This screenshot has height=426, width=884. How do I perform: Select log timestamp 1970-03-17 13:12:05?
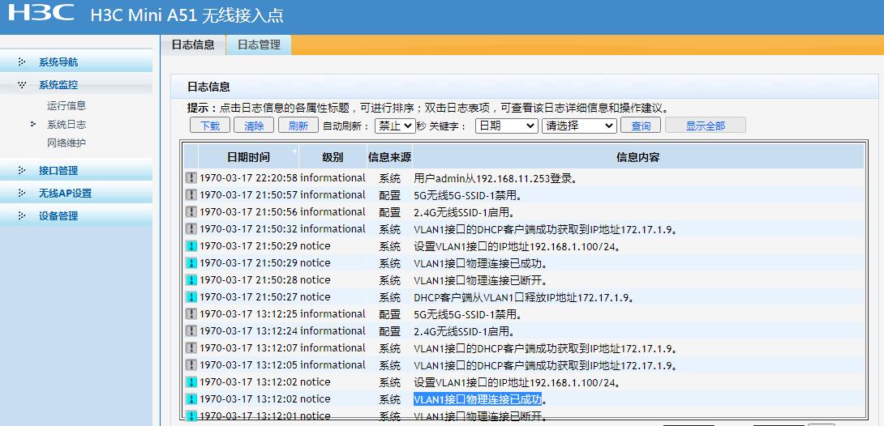click(249, 365)
